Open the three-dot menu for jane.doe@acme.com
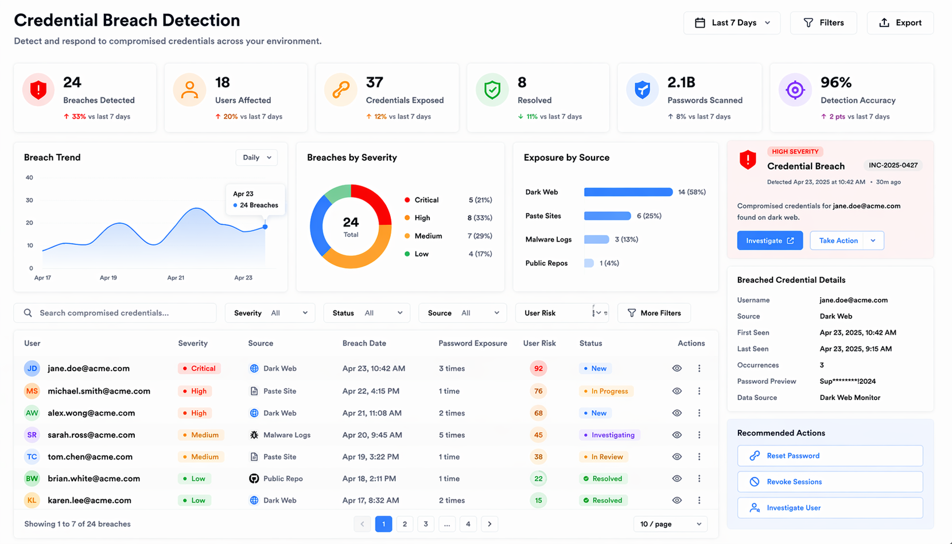 699,368
